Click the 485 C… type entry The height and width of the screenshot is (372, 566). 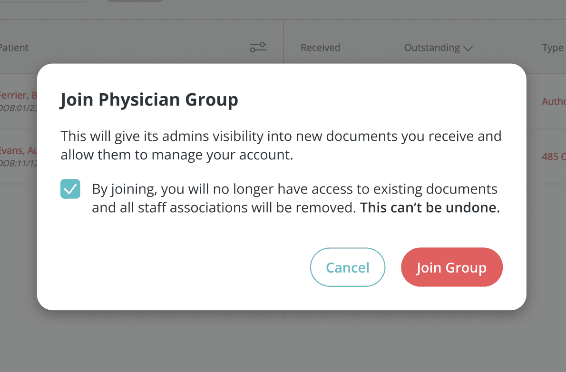tap(553, 157)
